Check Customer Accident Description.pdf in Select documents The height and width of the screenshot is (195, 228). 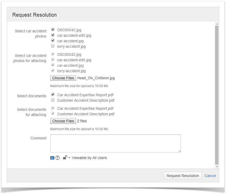point(53,100)
